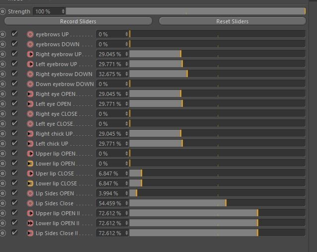This screenshot has width=317, height=252.
Task: Disable the Left eyebrow UP checkbox
Action: pos(14,64)
